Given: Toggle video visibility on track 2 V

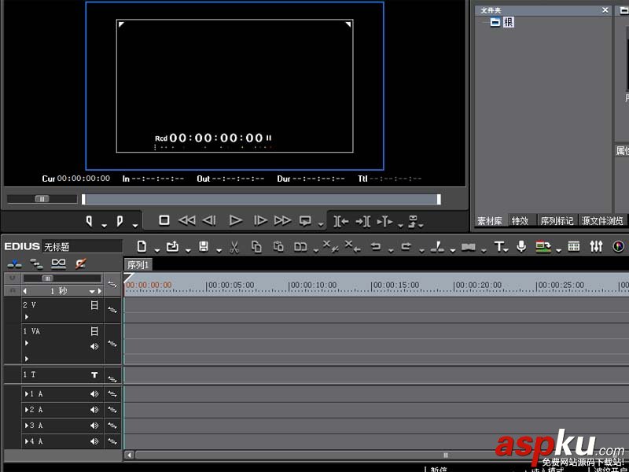Looking at the screenshot, I should pos(93,306).
